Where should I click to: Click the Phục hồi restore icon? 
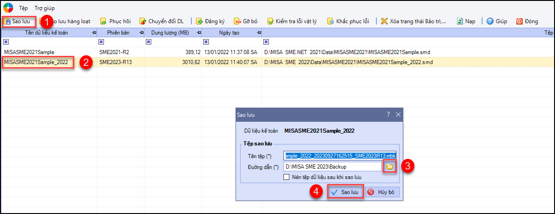coord(103,21)
